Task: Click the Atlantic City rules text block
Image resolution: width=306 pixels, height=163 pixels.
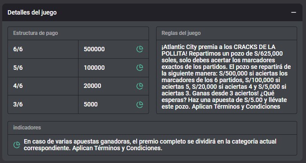Action: (226, 77)
